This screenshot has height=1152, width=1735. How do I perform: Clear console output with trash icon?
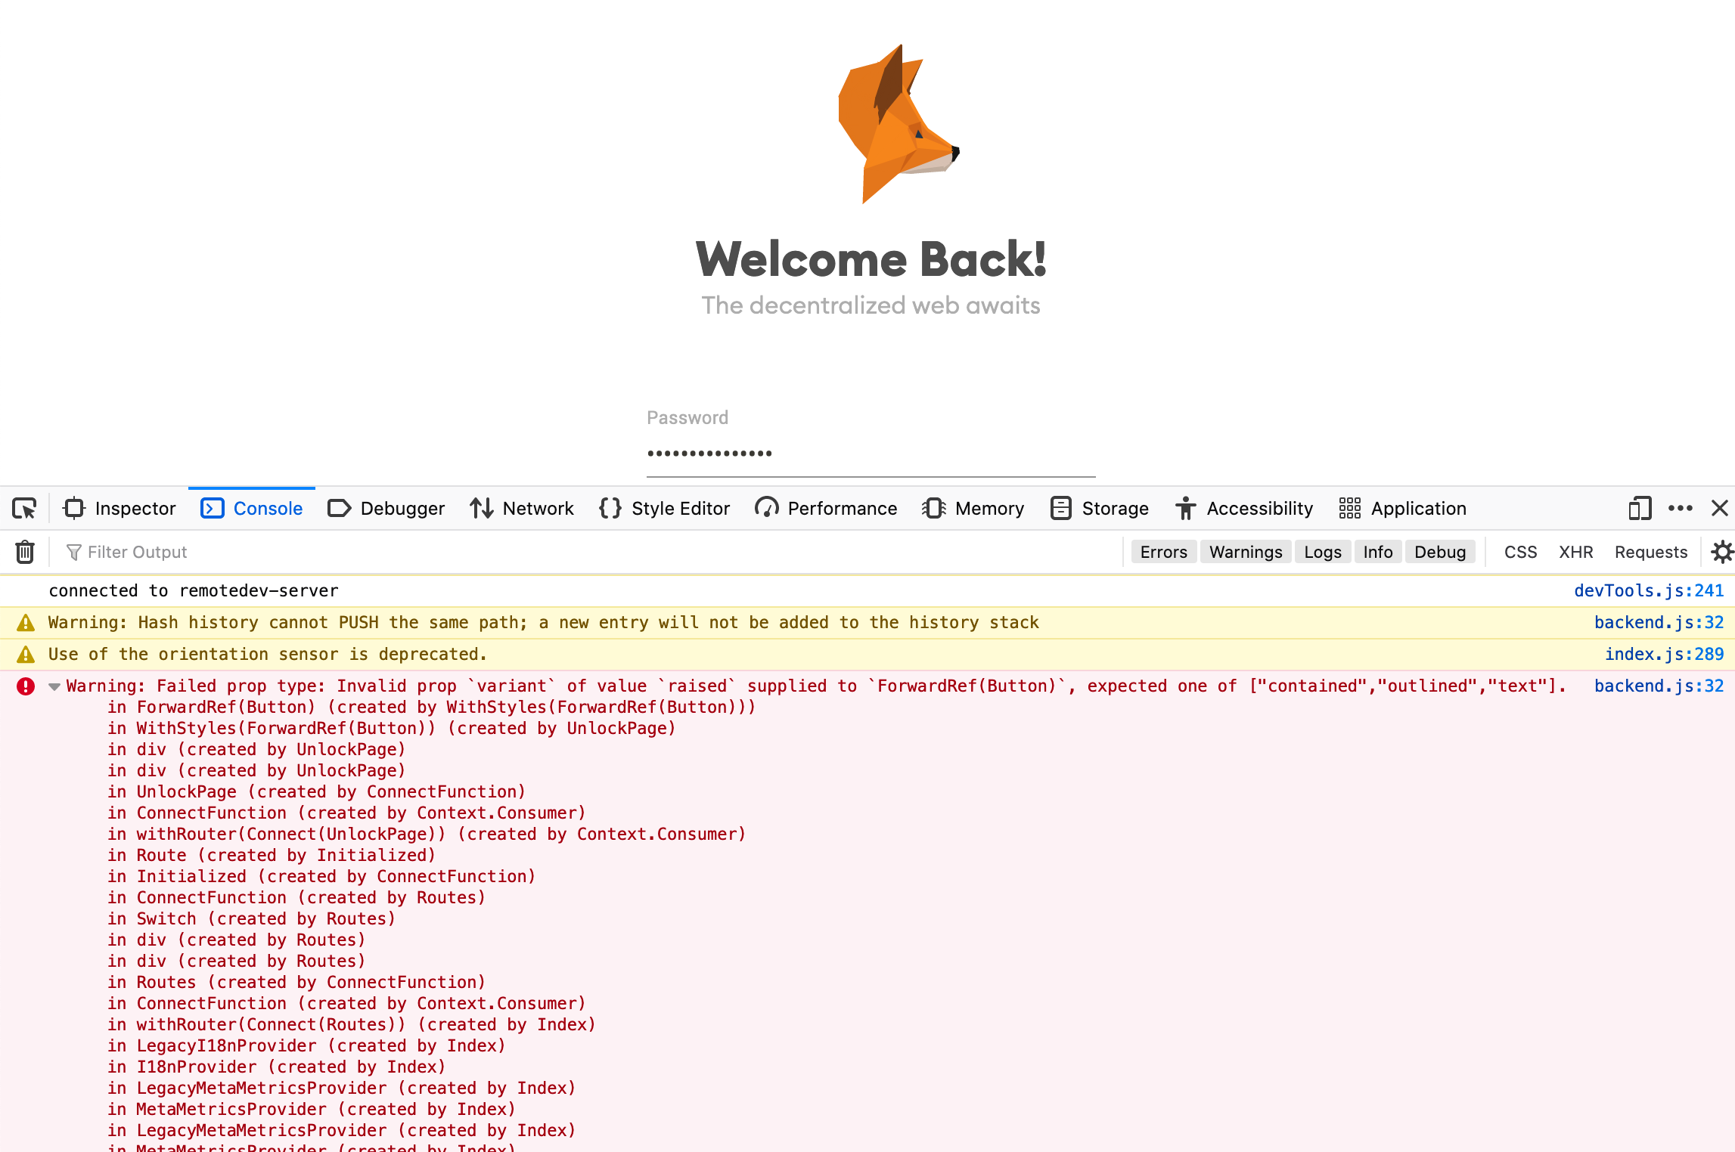(x=25, y=553)
